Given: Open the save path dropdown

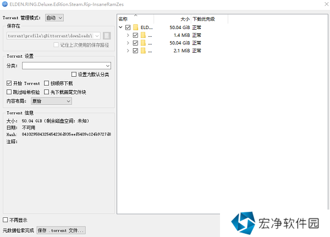Looking at the screenshot, I should click(x=97, y=36).
